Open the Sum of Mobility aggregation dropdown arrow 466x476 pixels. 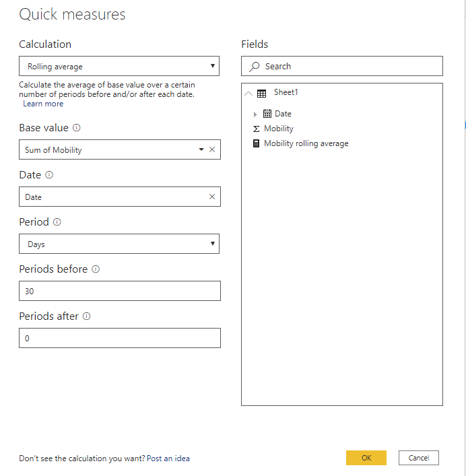coord(201,149)
